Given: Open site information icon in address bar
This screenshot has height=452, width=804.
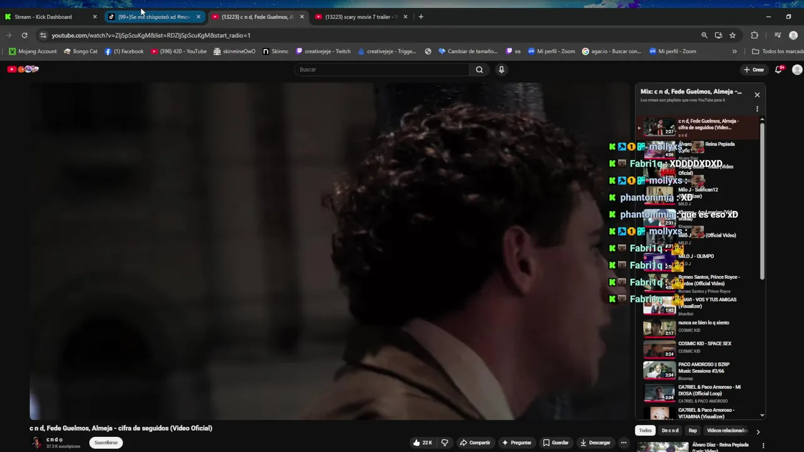Looking at the screenshot, I should click(x=43, y=35).
